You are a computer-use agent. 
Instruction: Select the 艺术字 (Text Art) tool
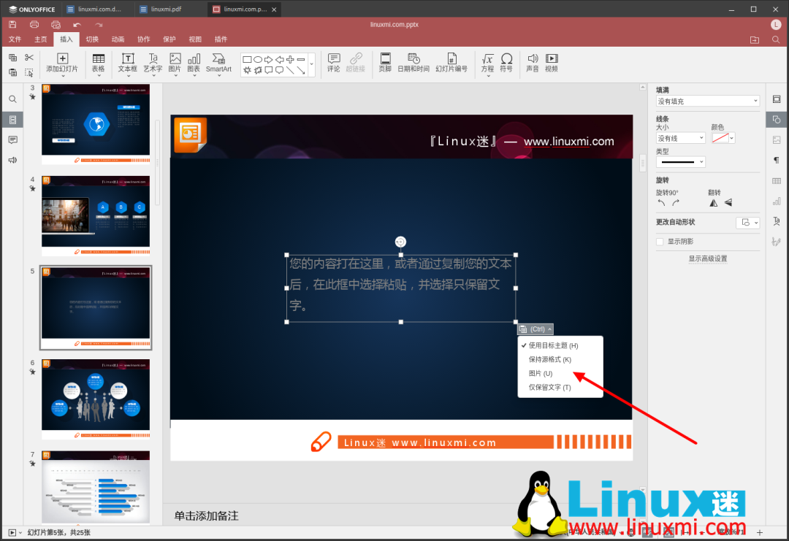tap(151, 63)
